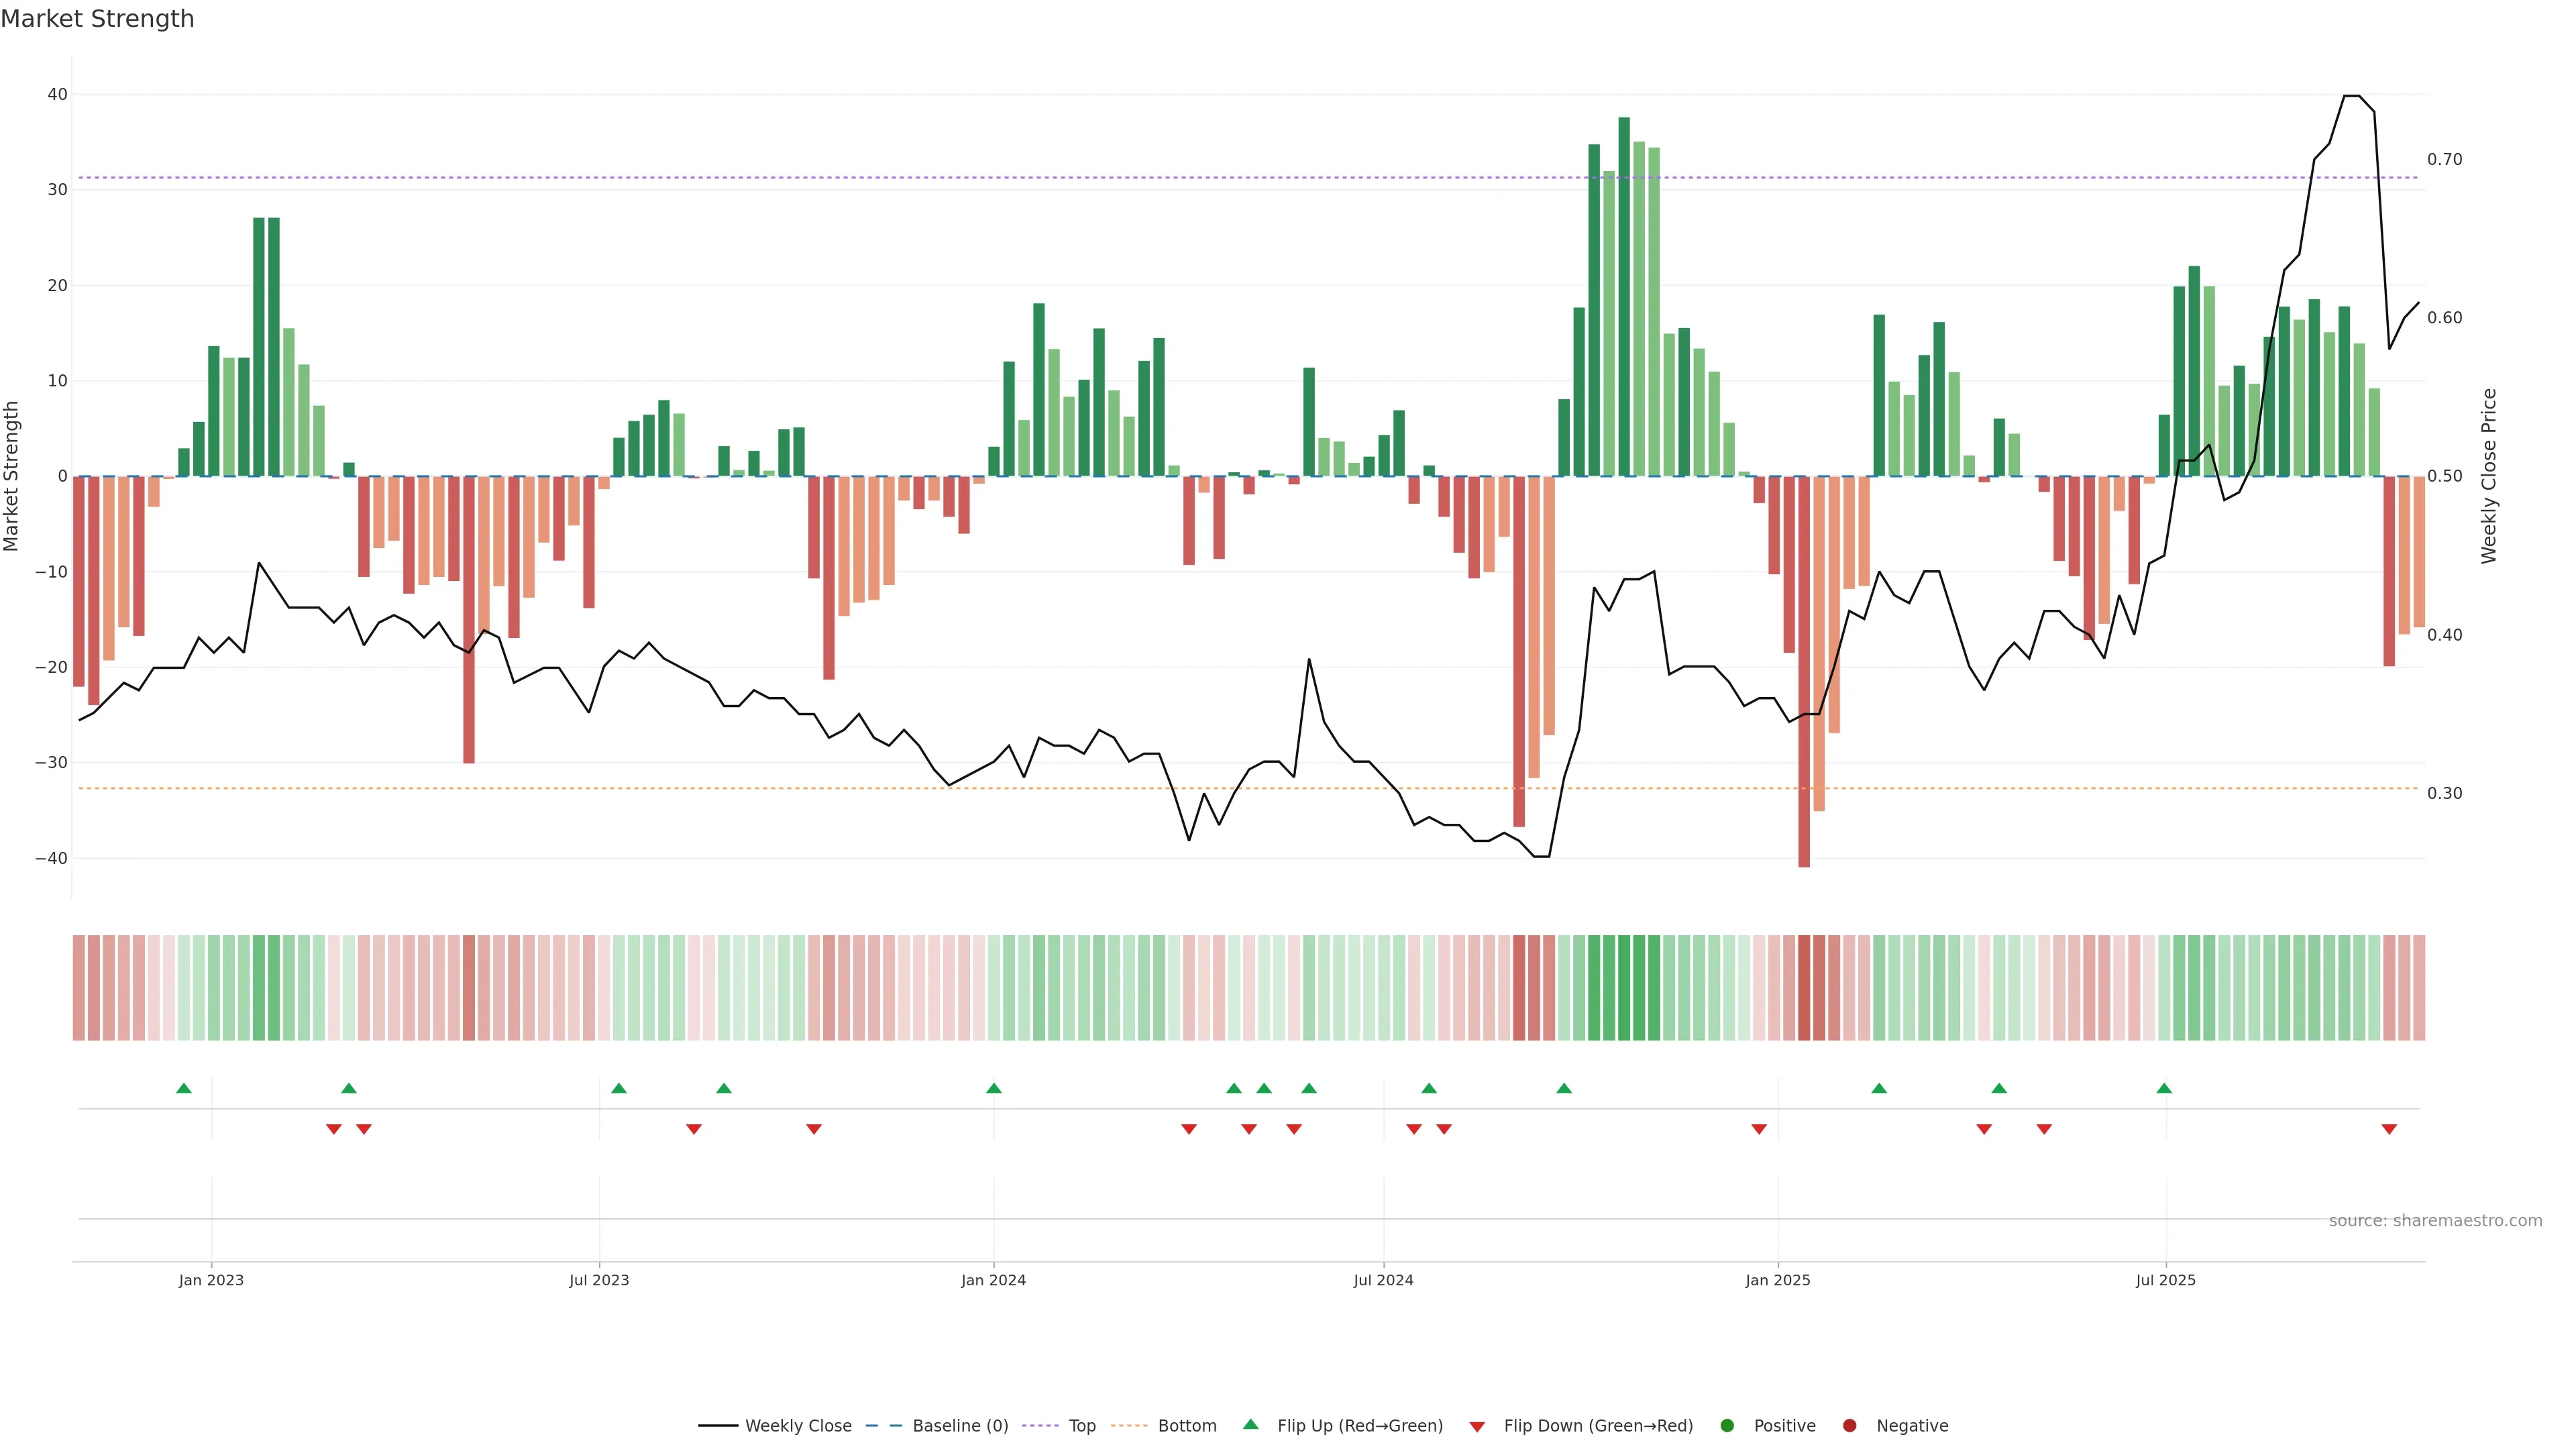This screenshot has width=2576, height=1449.
Task: Click the rightmost red cell in the heatmap strip
Action: click(x=2419, y=988)
